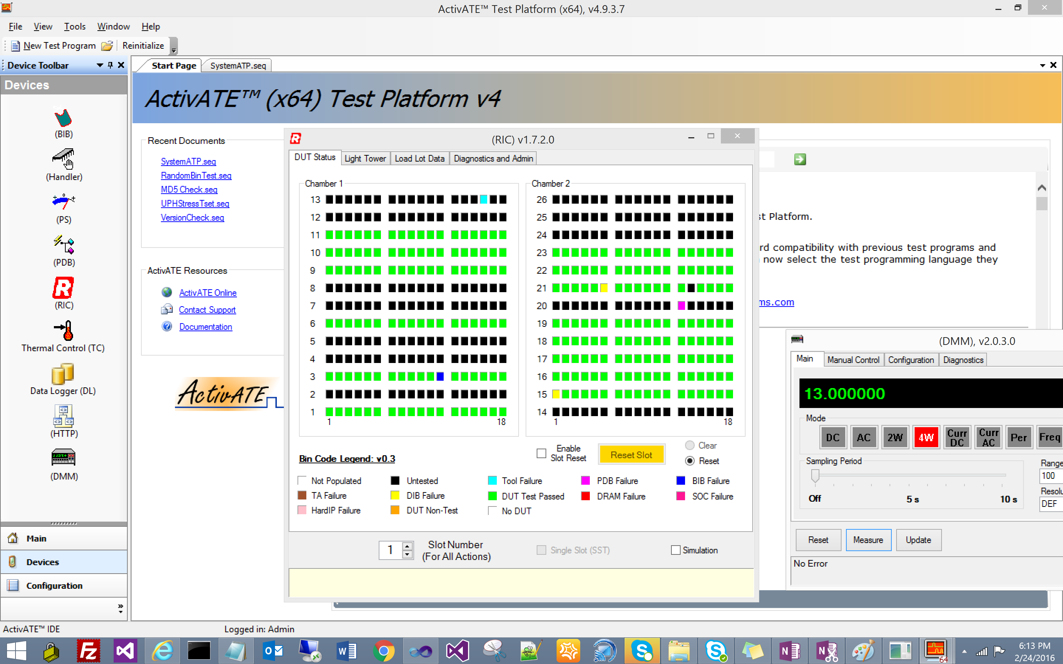Open the BIB device icon

point(63,118)
